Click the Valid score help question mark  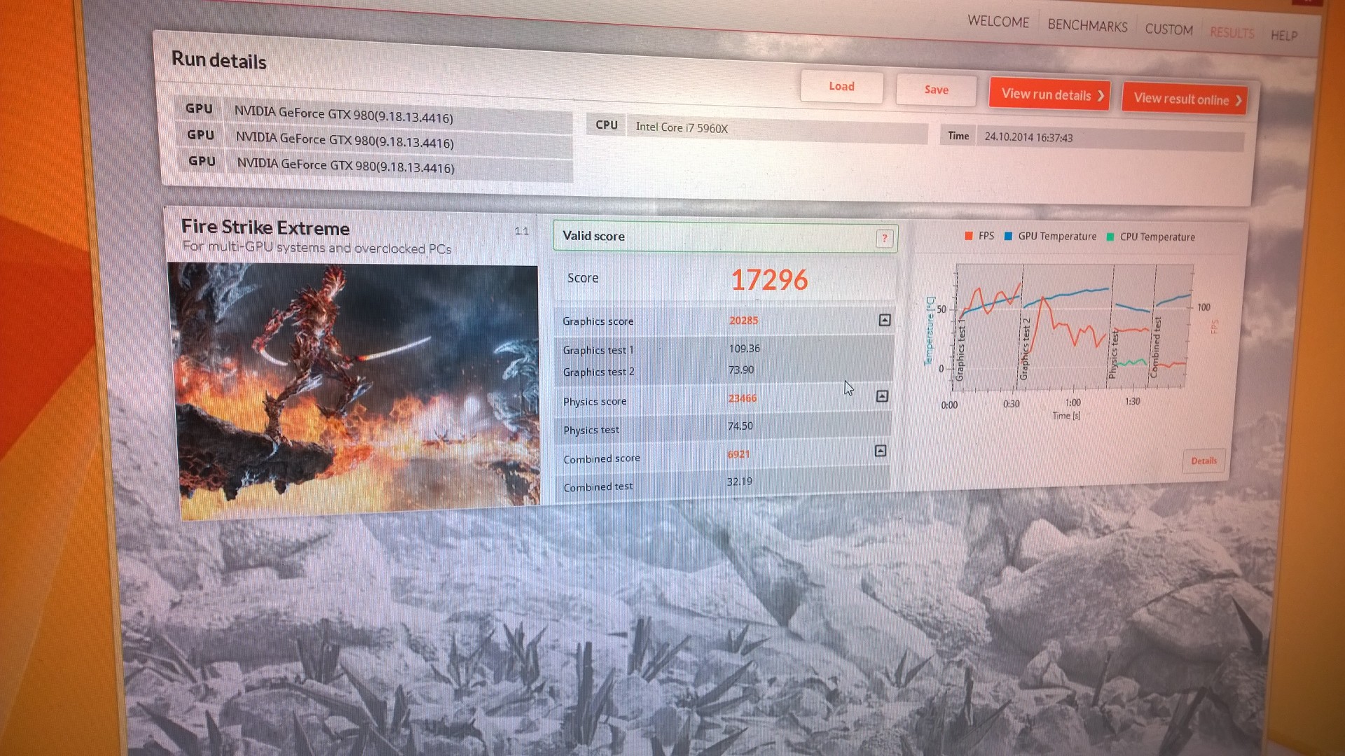(x=884, y=238)
